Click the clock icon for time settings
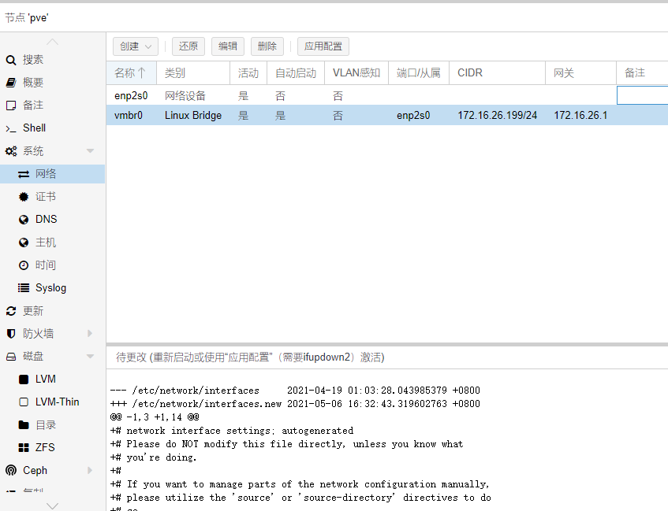 click(24, 265)
